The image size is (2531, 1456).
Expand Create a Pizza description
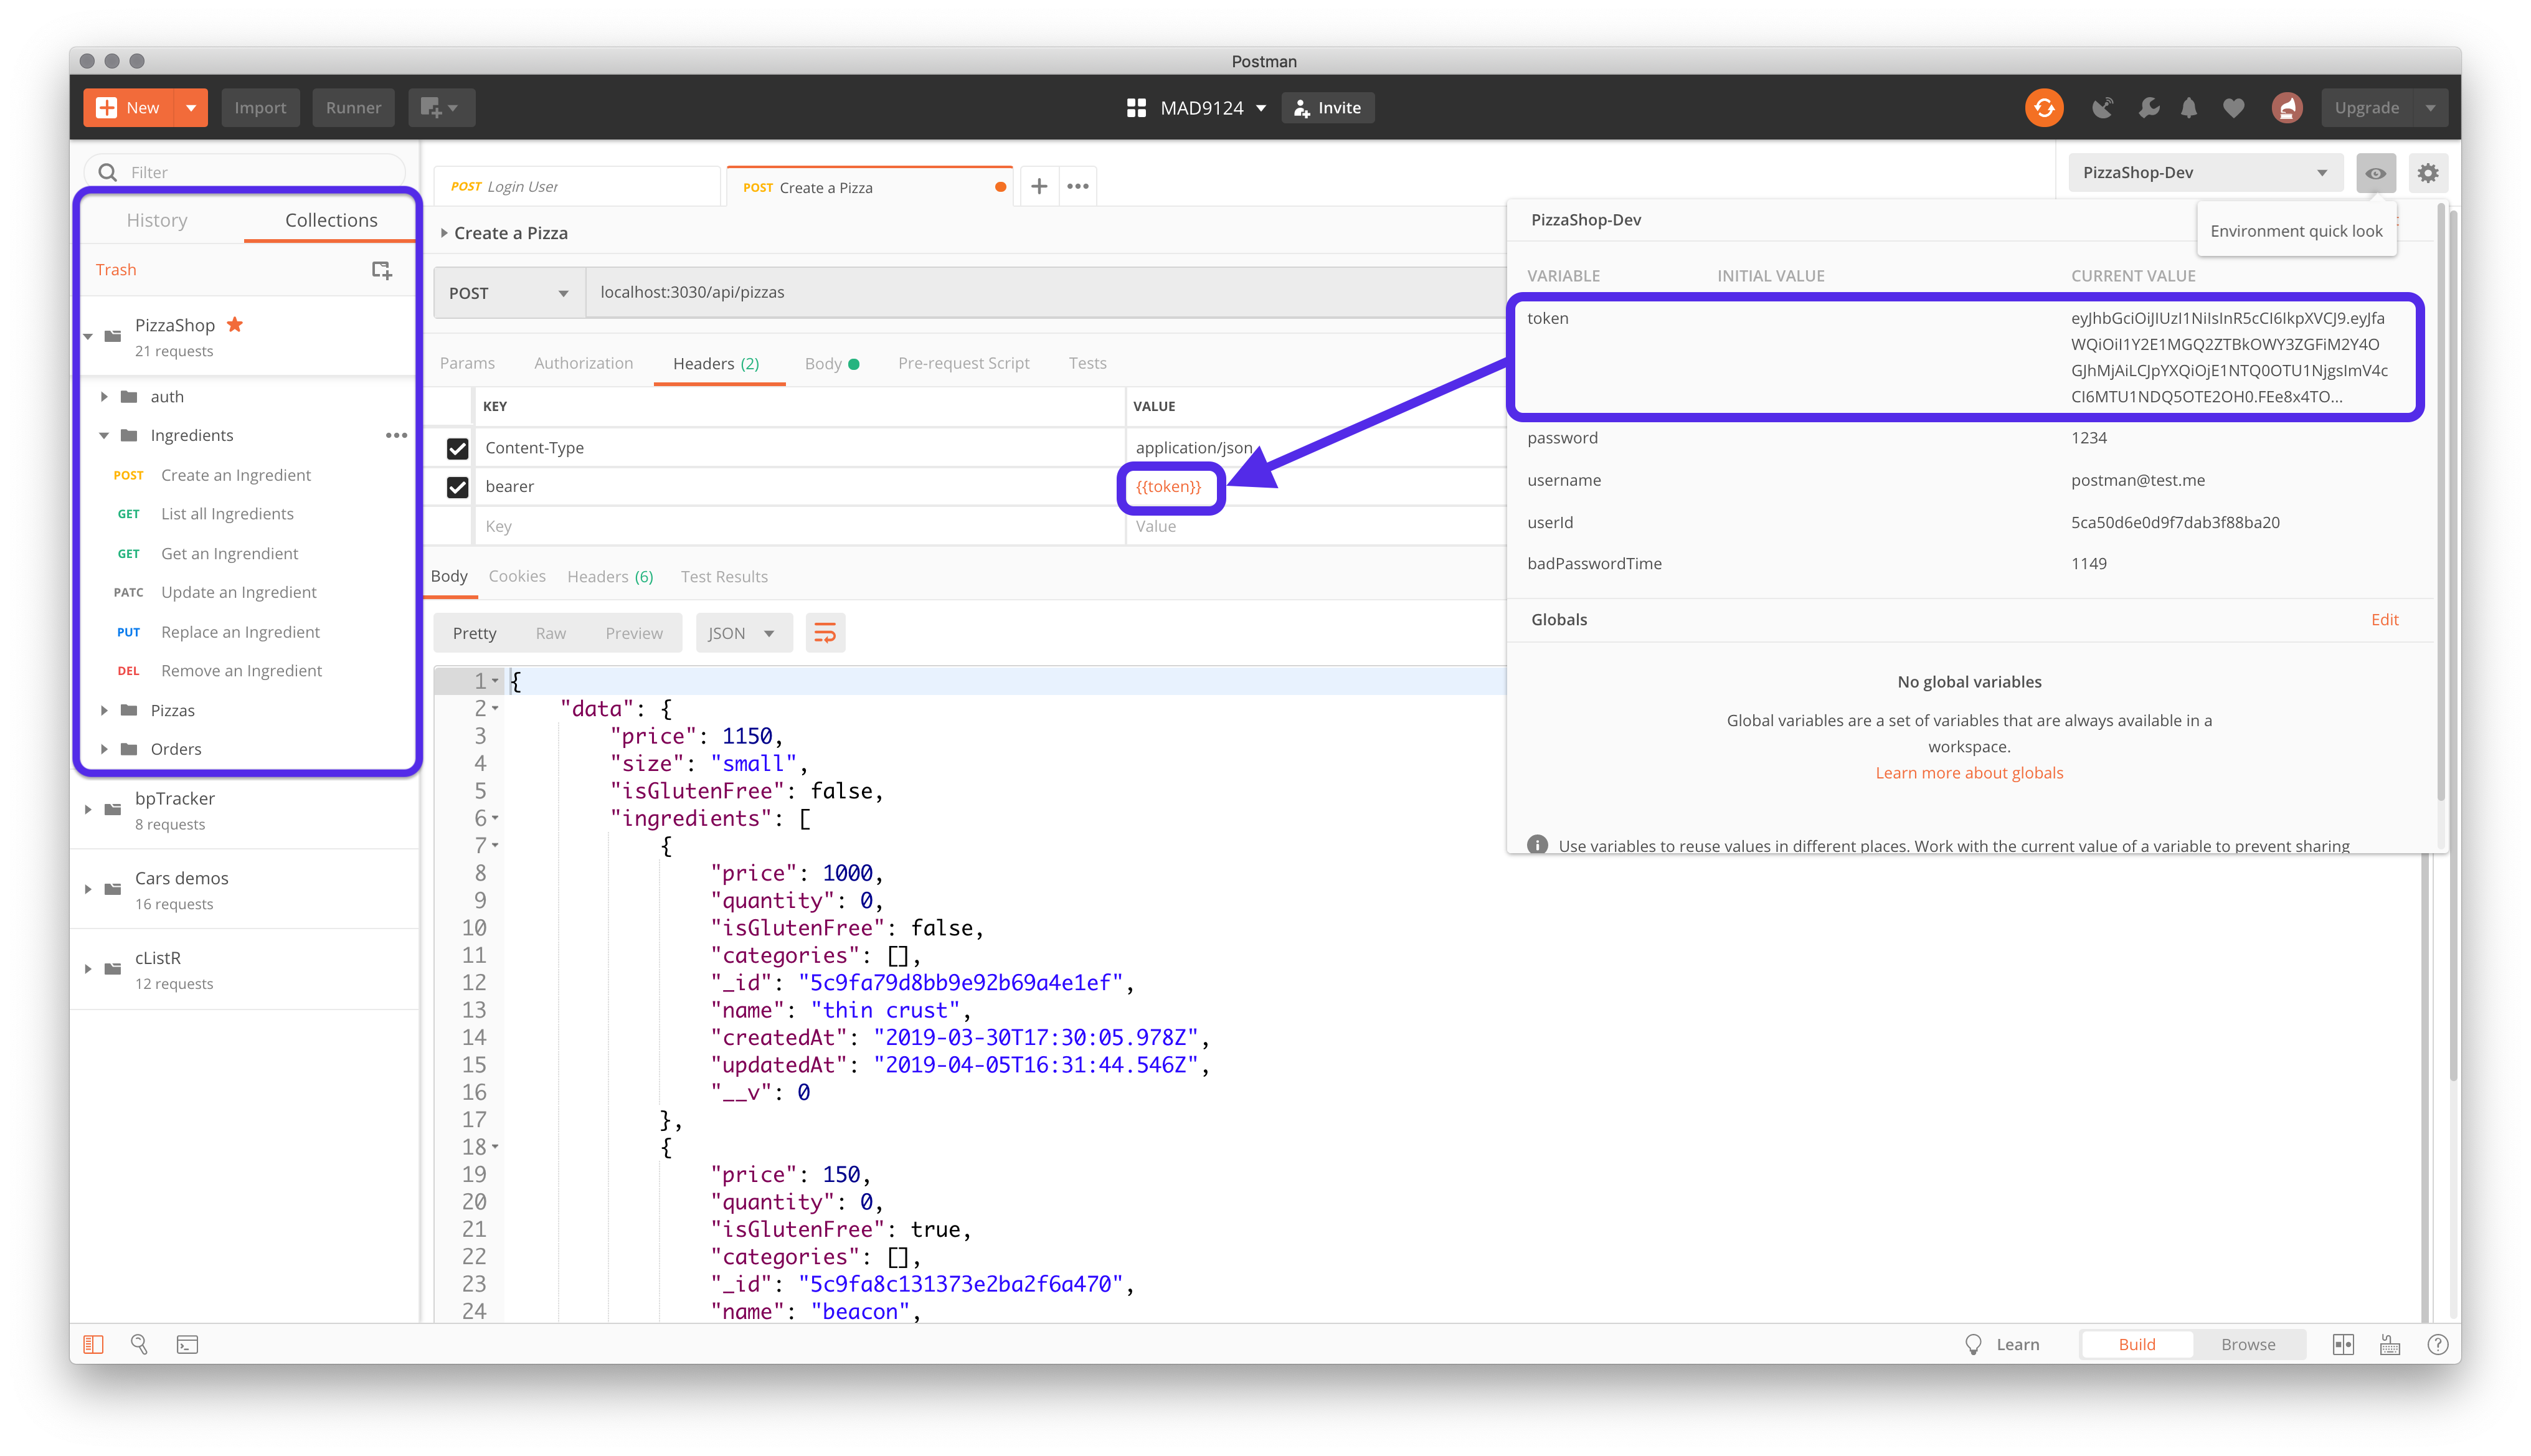(443, 233)
